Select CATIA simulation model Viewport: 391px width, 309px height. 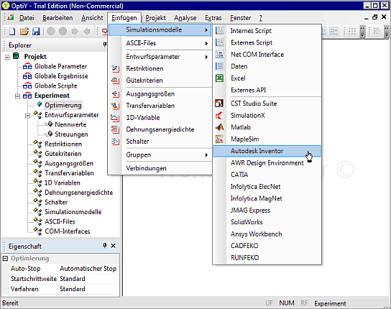[x=267, y=175]
